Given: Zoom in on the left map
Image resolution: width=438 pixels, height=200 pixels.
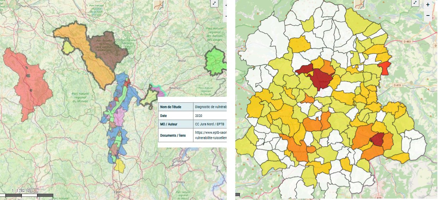Looking at the screenshot, I should click(x=225, y=5).
